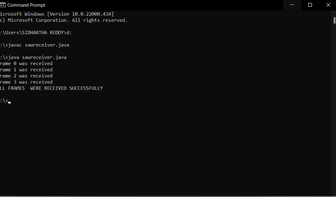Click the Windows version line text
This screenshot has height=197, width=336.
(57, 14)
